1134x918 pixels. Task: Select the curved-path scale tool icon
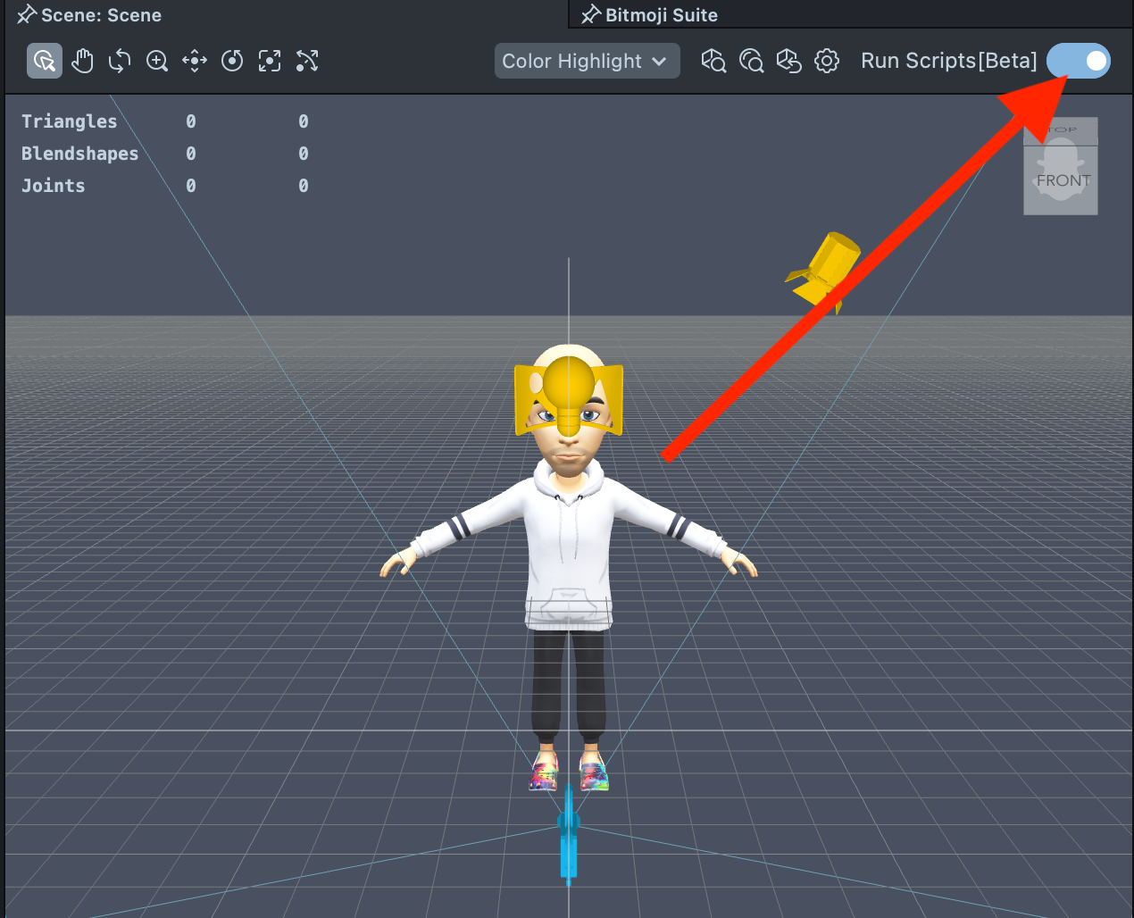(x=307, y=61)
